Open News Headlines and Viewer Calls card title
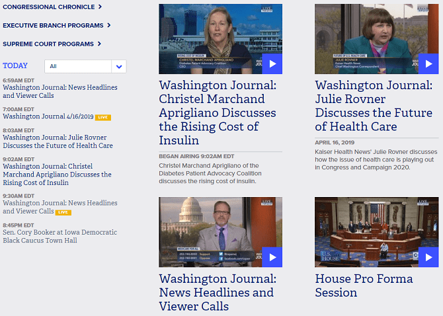 pos(218,293)
